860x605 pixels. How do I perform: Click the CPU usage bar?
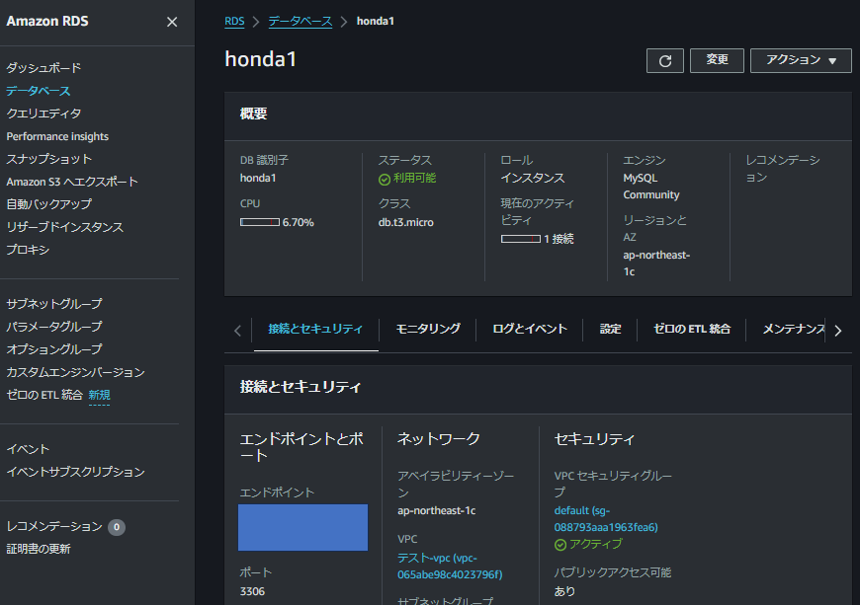[260, 222]
